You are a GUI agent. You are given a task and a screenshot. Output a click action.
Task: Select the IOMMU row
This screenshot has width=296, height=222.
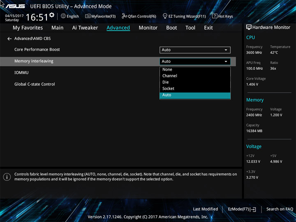coord(21,73)
